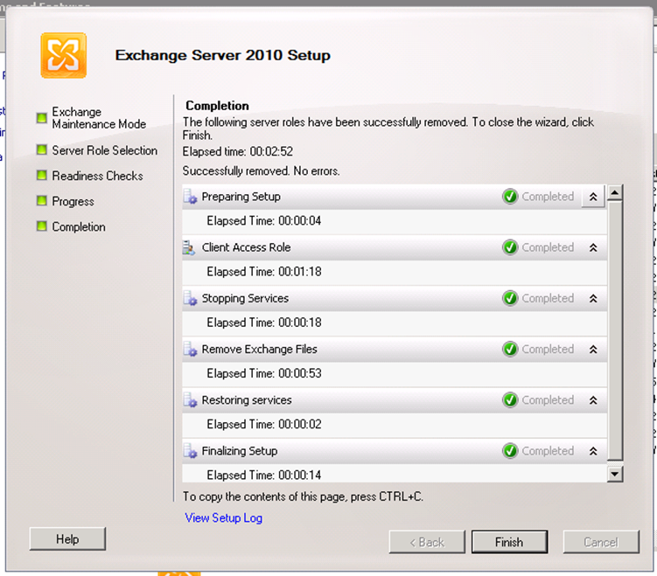Click green square beside Exchange Maintenance Mode
This screenshot has height=576, width=657.
coord(41,118)
